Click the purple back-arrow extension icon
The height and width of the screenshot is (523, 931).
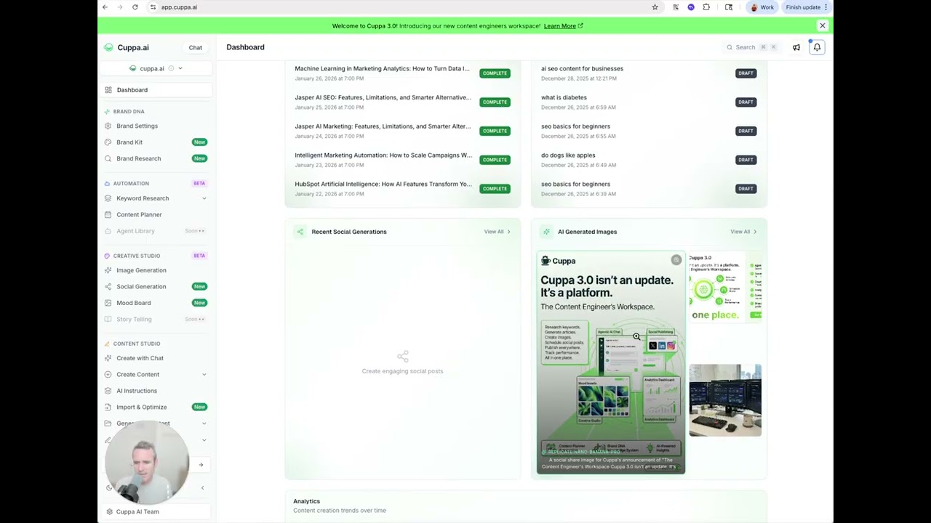[691, 7]
